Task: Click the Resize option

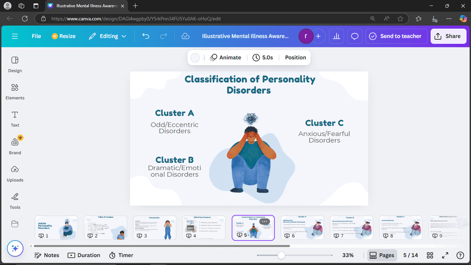Action: point(63,36)
